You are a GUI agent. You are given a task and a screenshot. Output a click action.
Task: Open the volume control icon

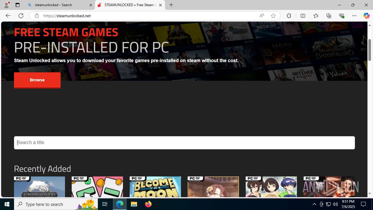[x=335, y=204]
